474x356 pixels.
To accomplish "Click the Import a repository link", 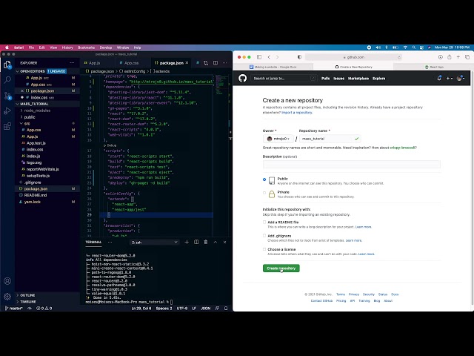I will pos(297,112).
